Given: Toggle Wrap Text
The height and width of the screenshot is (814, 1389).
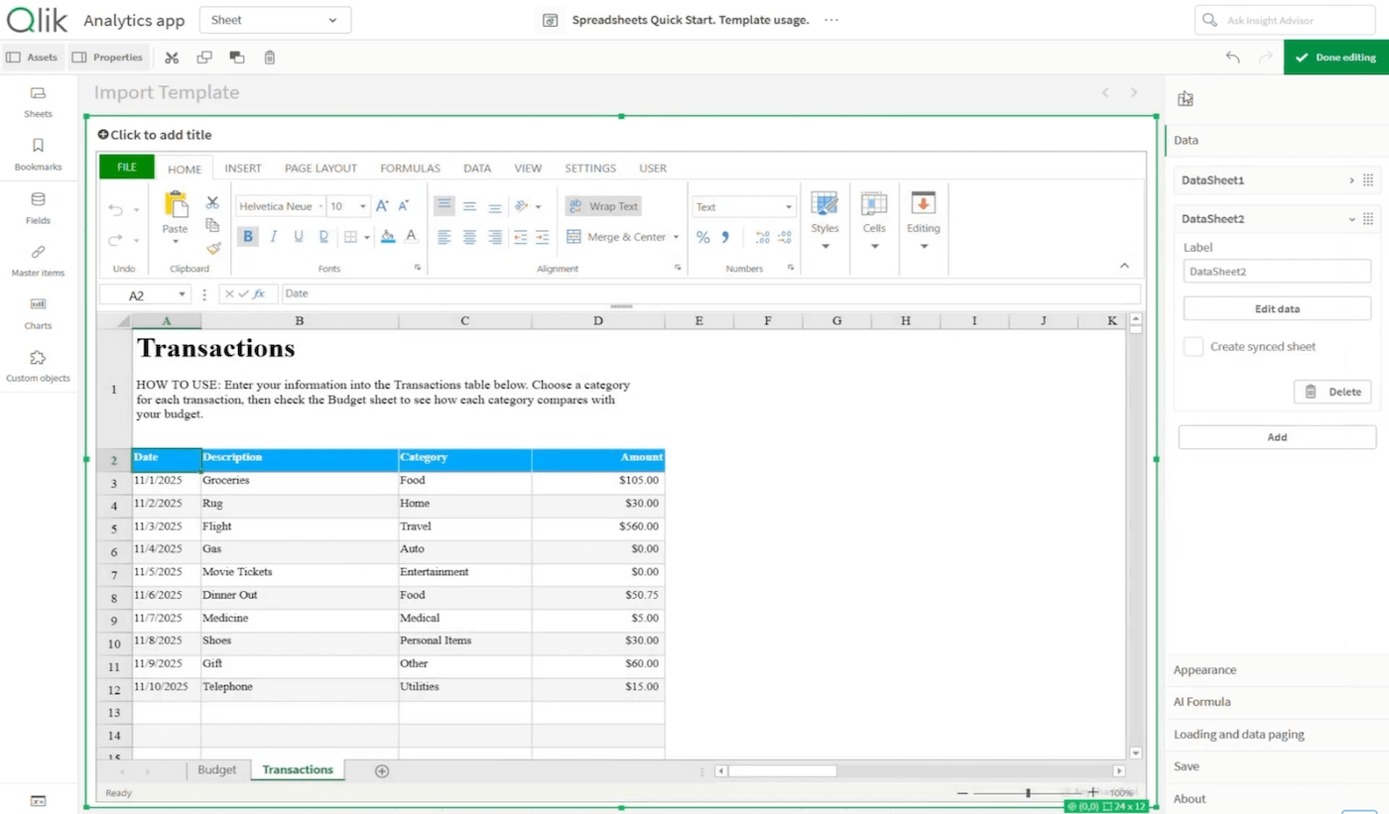Looking at the screenshot, I should (603, 206).
